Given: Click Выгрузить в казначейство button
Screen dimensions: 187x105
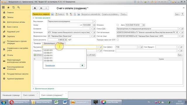Looking at the screenshot, I should click(x=91, y=14).
